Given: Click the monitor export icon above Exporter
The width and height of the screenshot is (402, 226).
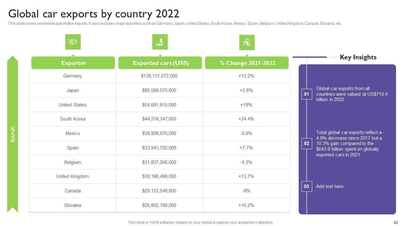Looking at the screenshot, I should (x=73, y=42).
